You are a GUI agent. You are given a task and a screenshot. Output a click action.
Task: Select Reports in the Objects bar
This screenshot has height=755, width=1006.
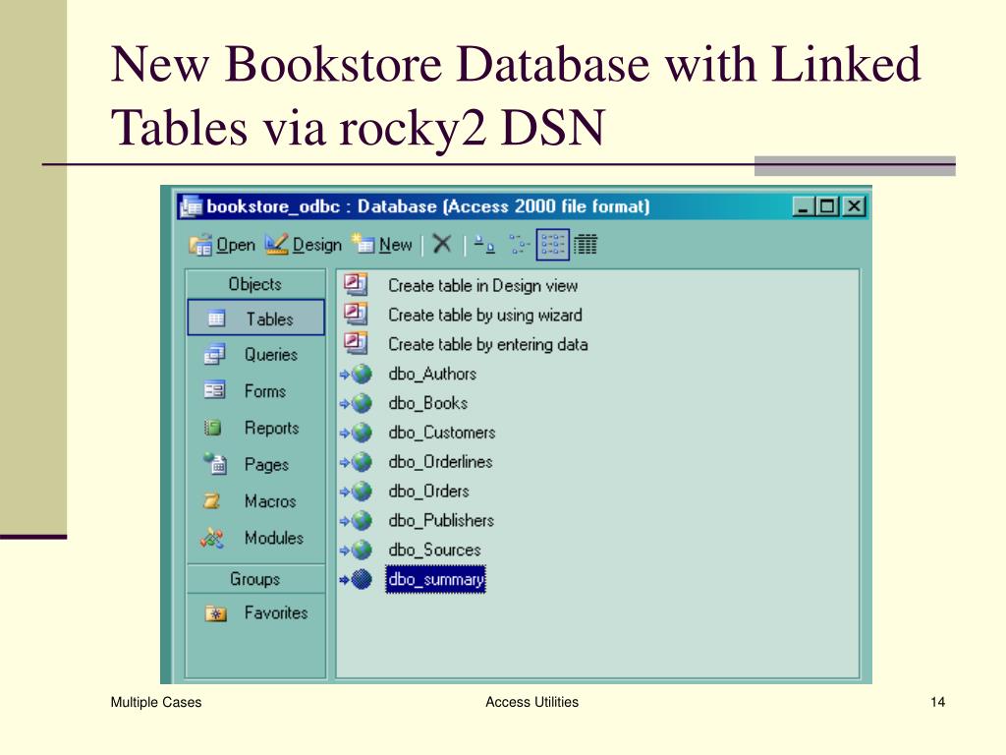click(256, 428)
